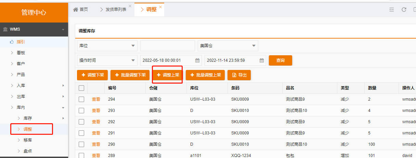Collapse the 库内 submenu
Viewport: 416px width, 158px height.
pos(63,107)
